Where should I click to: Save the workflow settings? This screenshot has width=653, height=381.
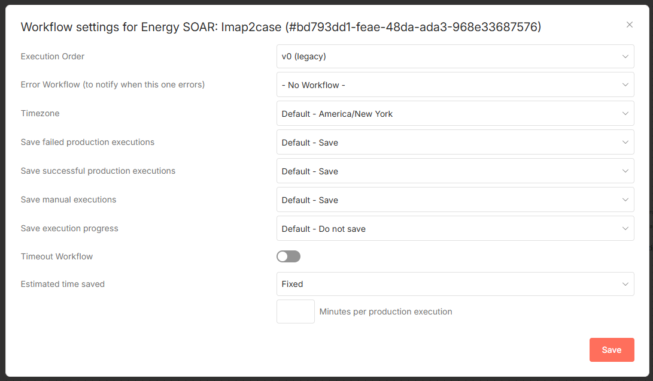tap(611, 350)
